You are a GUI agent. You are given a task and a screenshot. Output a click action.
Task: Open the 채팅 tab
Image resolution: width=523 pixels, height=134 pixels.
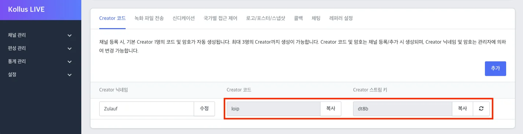pyautogui.click(x=316, y=18)
